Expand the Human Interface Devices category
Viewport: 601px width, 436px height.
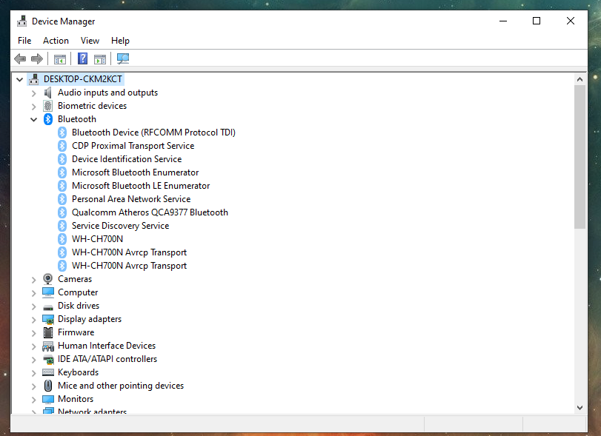point(34,346)
